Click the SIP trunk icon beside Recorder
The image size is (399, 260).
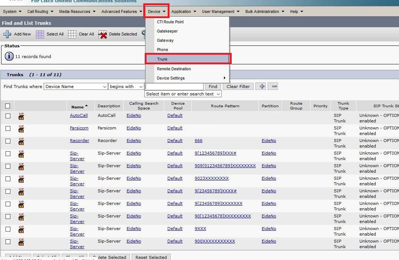tap(21, 142)
